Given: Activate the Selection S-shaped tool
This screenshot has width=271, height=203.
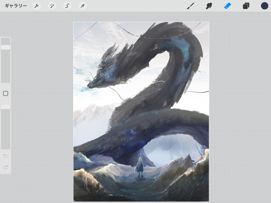Looking at the screenshot, I should [67, 6].
